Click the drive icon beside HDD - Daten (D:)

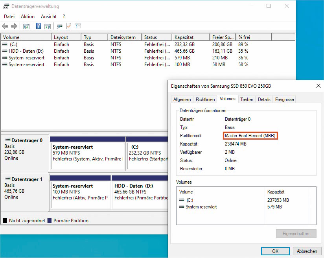(5, 51)
